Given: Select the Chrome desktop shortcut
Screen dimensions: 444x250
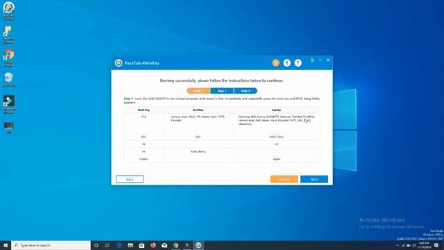Looking at the screenshot, I should pos(9,58).
